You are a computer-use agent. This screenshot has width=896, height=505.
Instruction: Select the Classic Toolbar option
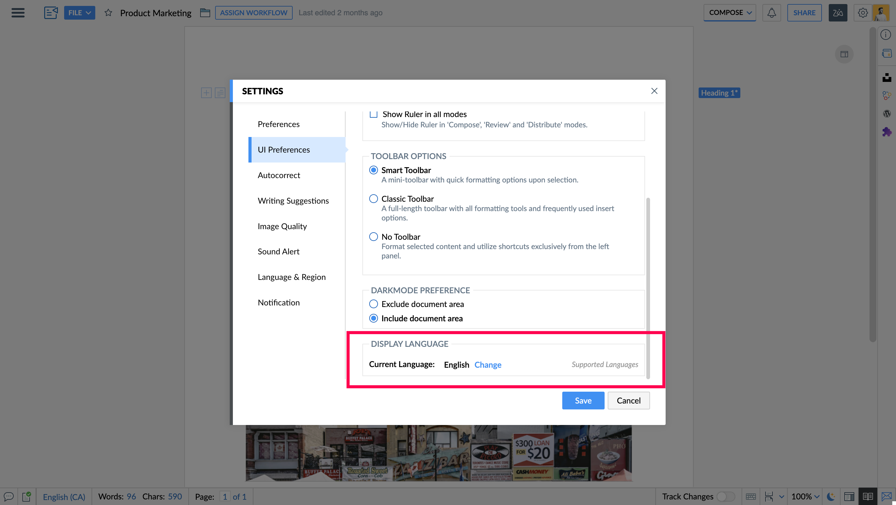373,199
